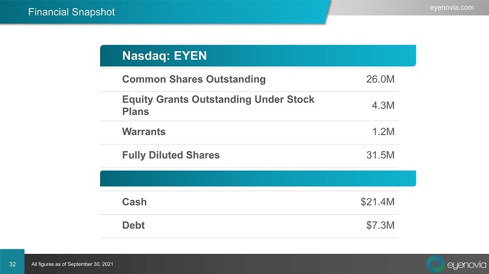Image resolution: width=489 pixels, height=274 pixels.
Task: Click the Financial Snapshot slide title
Action: point(71,12)
